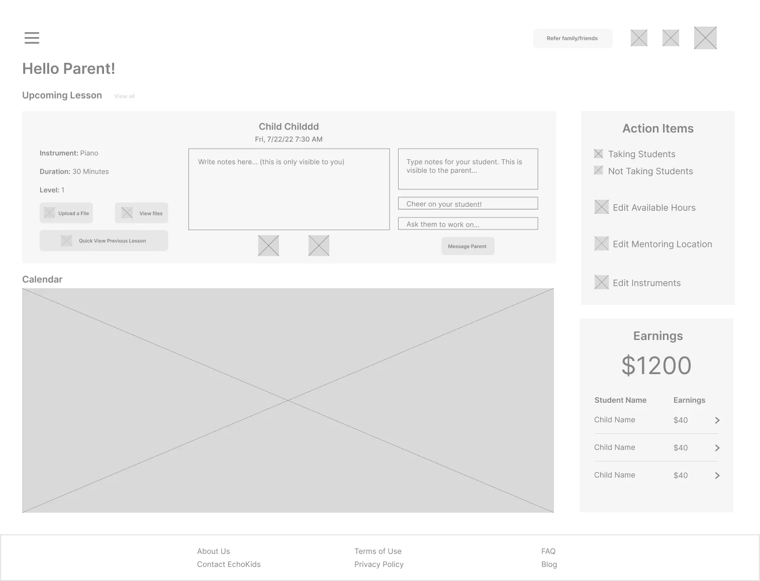Click into the private notes field
The width and height of the screenshot is (760, 581).
(x=289, y=189)
